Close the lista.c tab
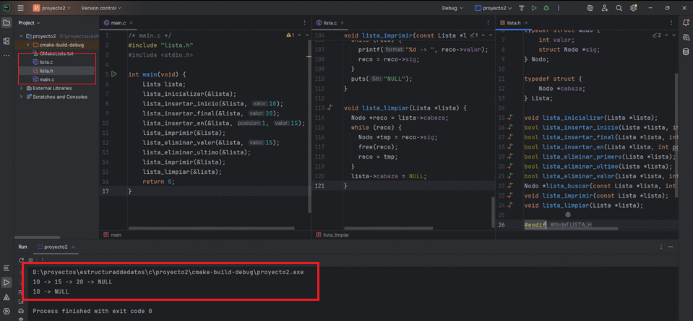Screen dimensions: 693x321 (342, 22)
